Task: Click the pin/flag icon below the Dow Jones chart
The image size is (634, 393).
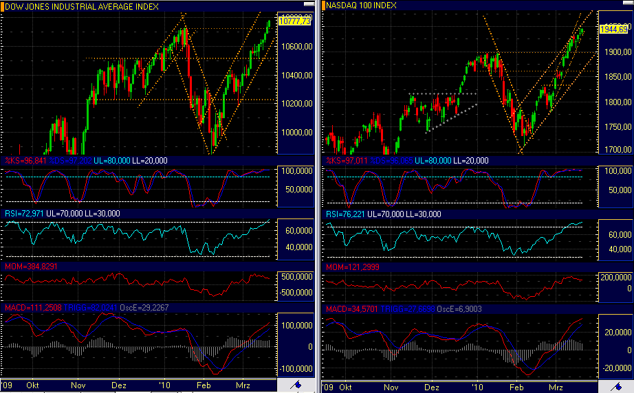Action: click(296, 385)
